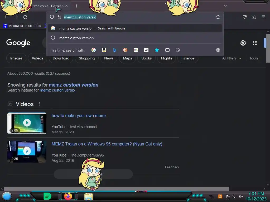Screen dimensions: 270x202
Task: Search this time with Amazon icon
Action: coord(104,50)
